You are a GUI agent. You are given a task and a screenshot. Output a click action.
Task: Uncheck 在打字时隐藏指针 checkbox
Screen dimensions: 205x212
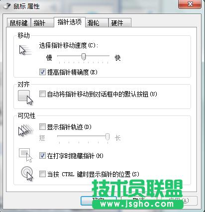42,156
